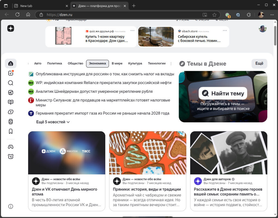This screenshot has width=278, height=218.
Task: Select the Политика news tab
Action: 55,63
